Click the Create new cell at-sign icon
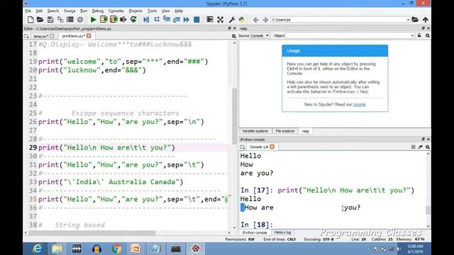This screenshot has width=454, height=255. [x=80, y=20]
